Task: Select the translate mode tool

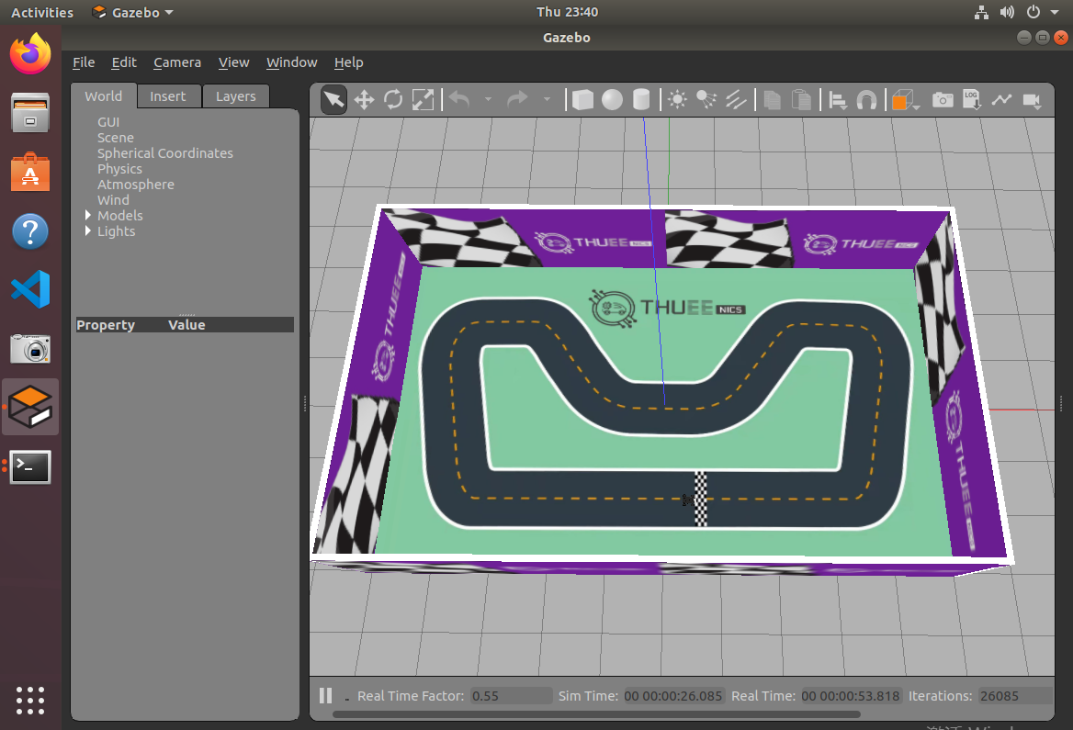Action: [x=364, y=100]
